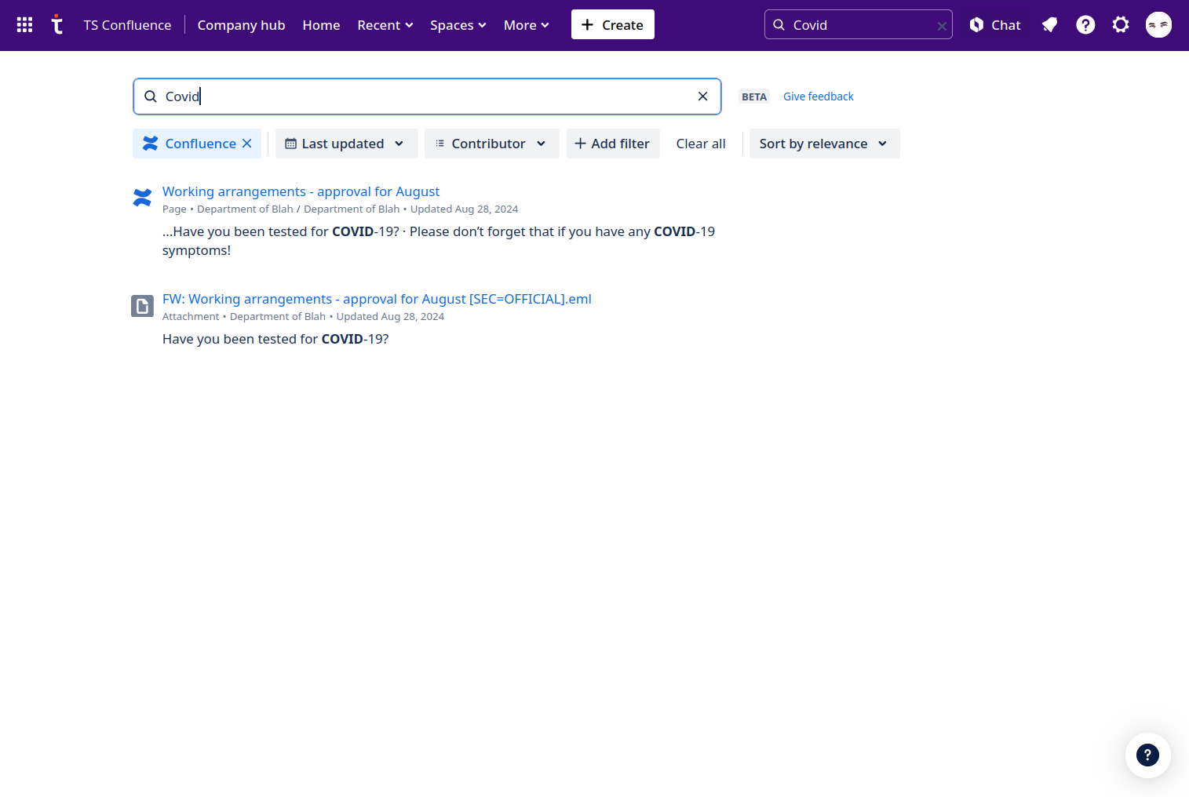Open the Chat panel
This screenshot has height=797, width=1189.
coord(994,25)
